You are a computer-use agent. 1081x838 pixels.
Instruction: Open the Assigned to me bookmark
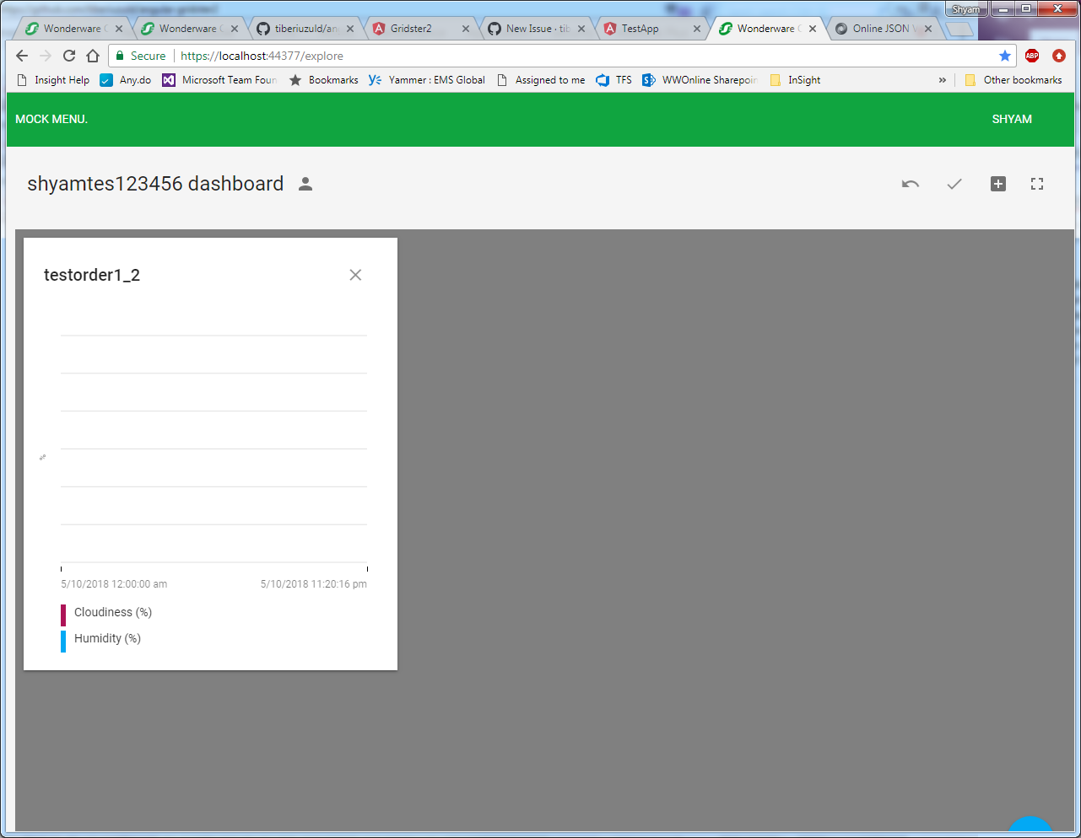pos(540,80)
